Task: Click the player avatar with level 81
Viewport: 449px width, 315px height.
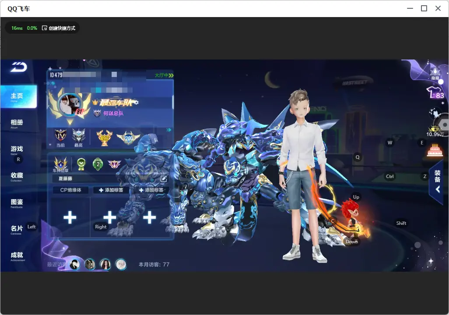Action: pos(70,105)
